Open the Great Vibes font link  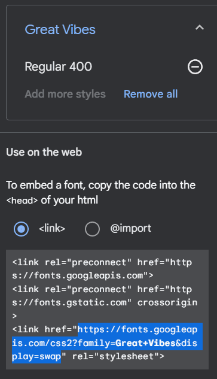click(60, 29)
